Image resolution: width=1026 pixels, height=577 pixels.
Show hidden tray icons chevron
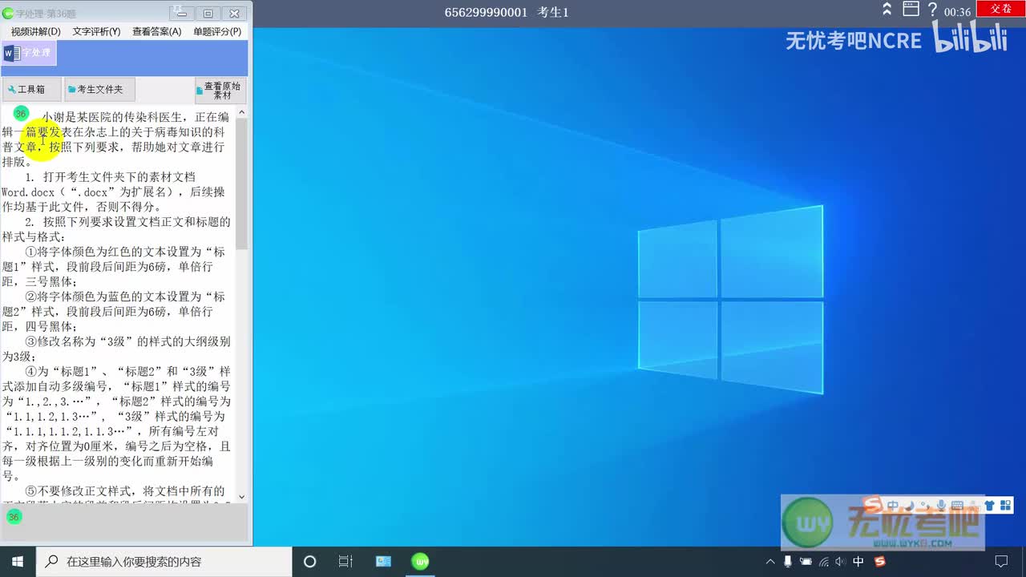[770, 562]
